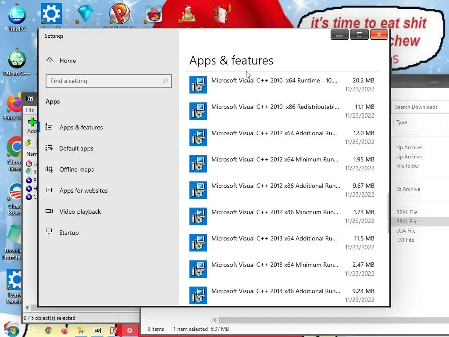The image size is (449, 337).
Task: Switch to 7-Zip in the taskbar
Action: [97, 330]
